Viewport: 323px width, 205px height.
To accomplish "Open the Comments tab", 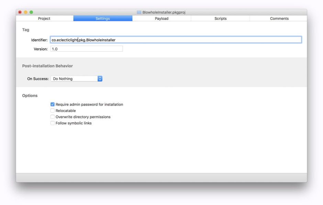I will pos(279,18).
